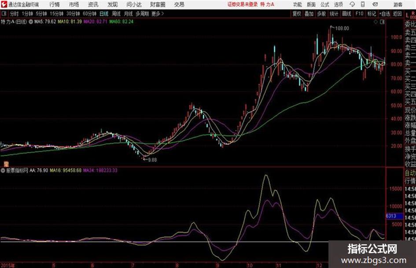This screenshot has height=268, width=416.
Task: Open F10 company info
Action: tap(359, 14)
